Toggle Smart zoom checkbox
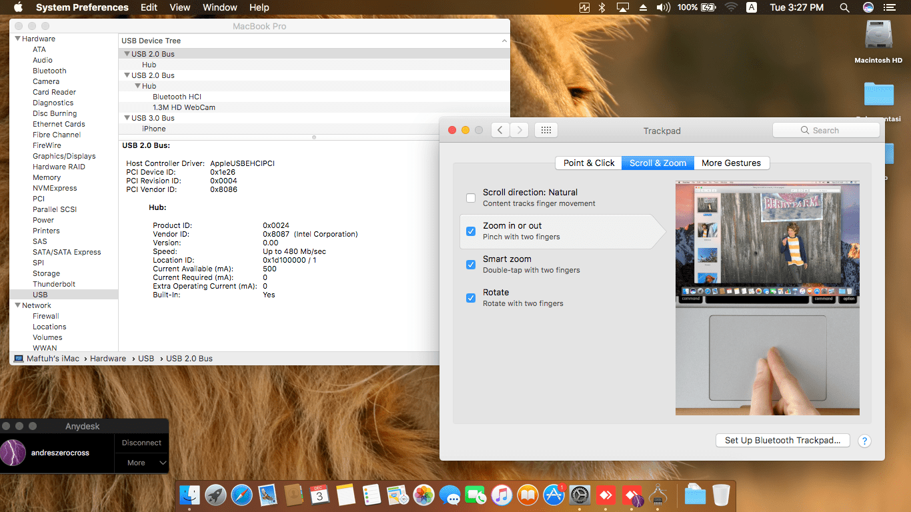 click(471, 265)
